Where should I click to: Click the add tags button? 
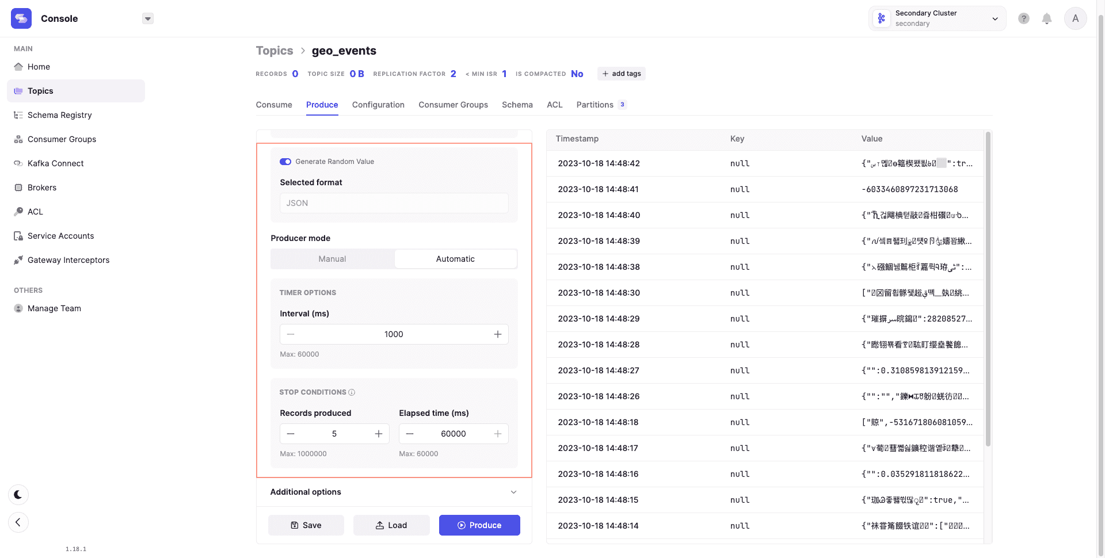[x=621, y=74]
